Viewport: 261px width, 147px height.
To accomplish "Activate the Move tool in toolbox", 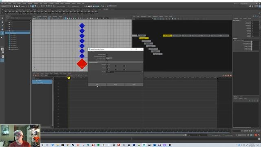I will click(x=2, y=29).
